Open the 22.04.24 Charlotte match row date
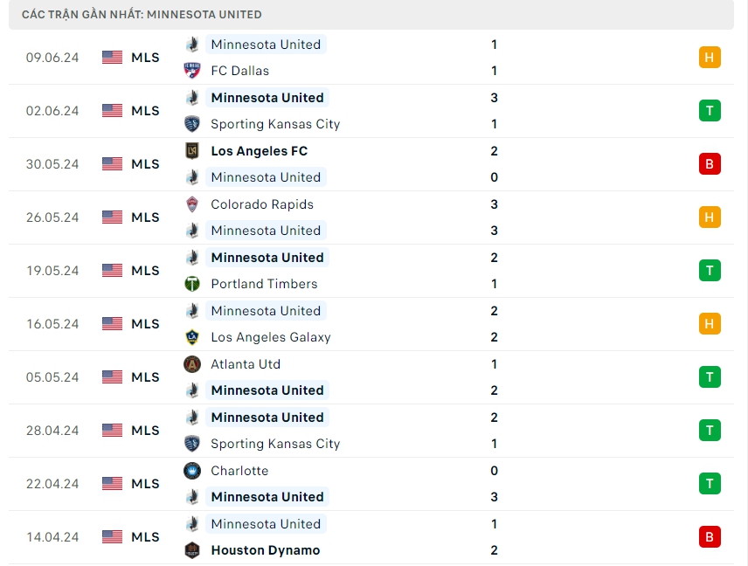Image resolution: width=748 pixels, height=566 pixels. [x=52, y=484]
